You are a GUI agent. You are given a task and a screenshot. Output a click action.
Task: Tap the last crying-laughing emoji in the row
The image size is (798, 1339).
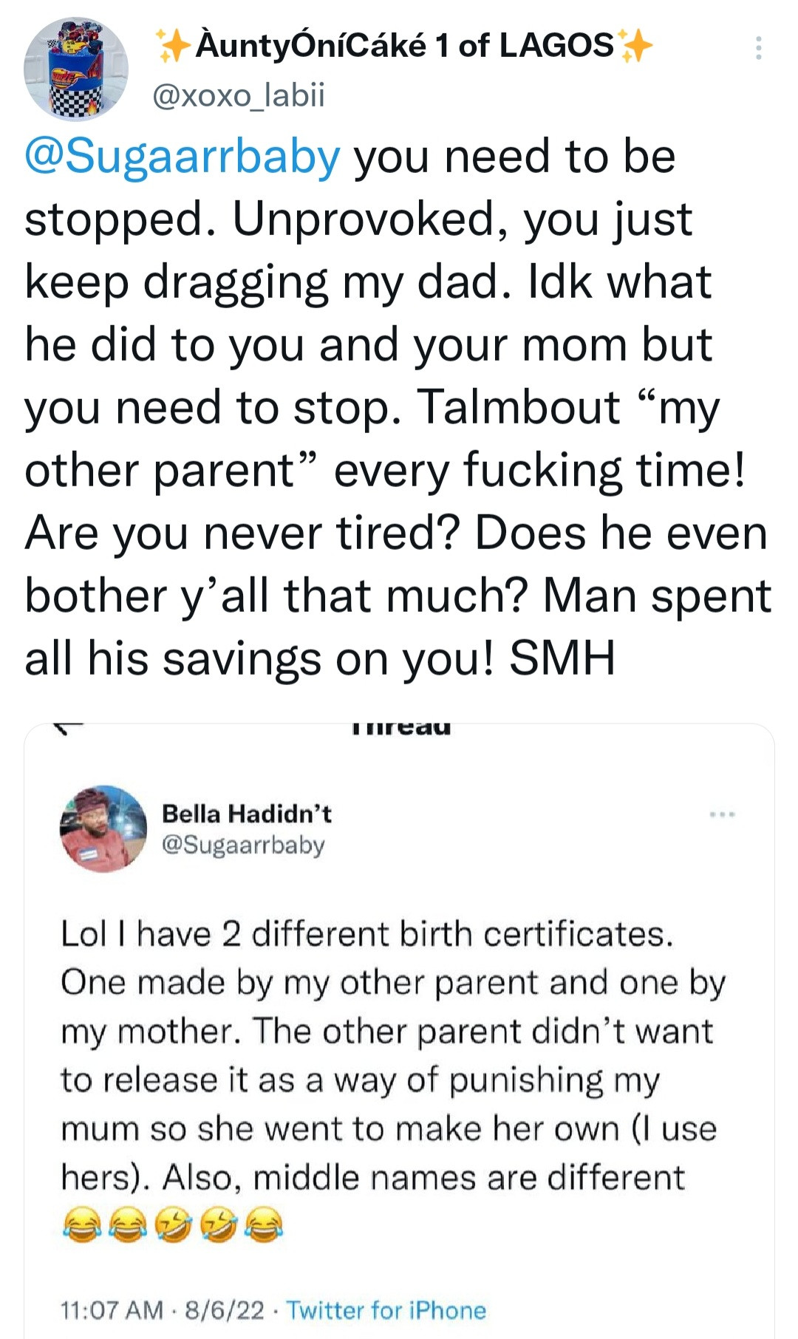tap(264, 1225)
